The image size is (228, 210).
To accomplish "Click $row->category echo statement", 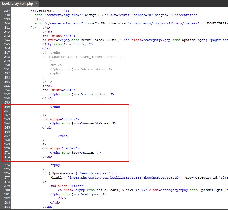I will 78,194.
